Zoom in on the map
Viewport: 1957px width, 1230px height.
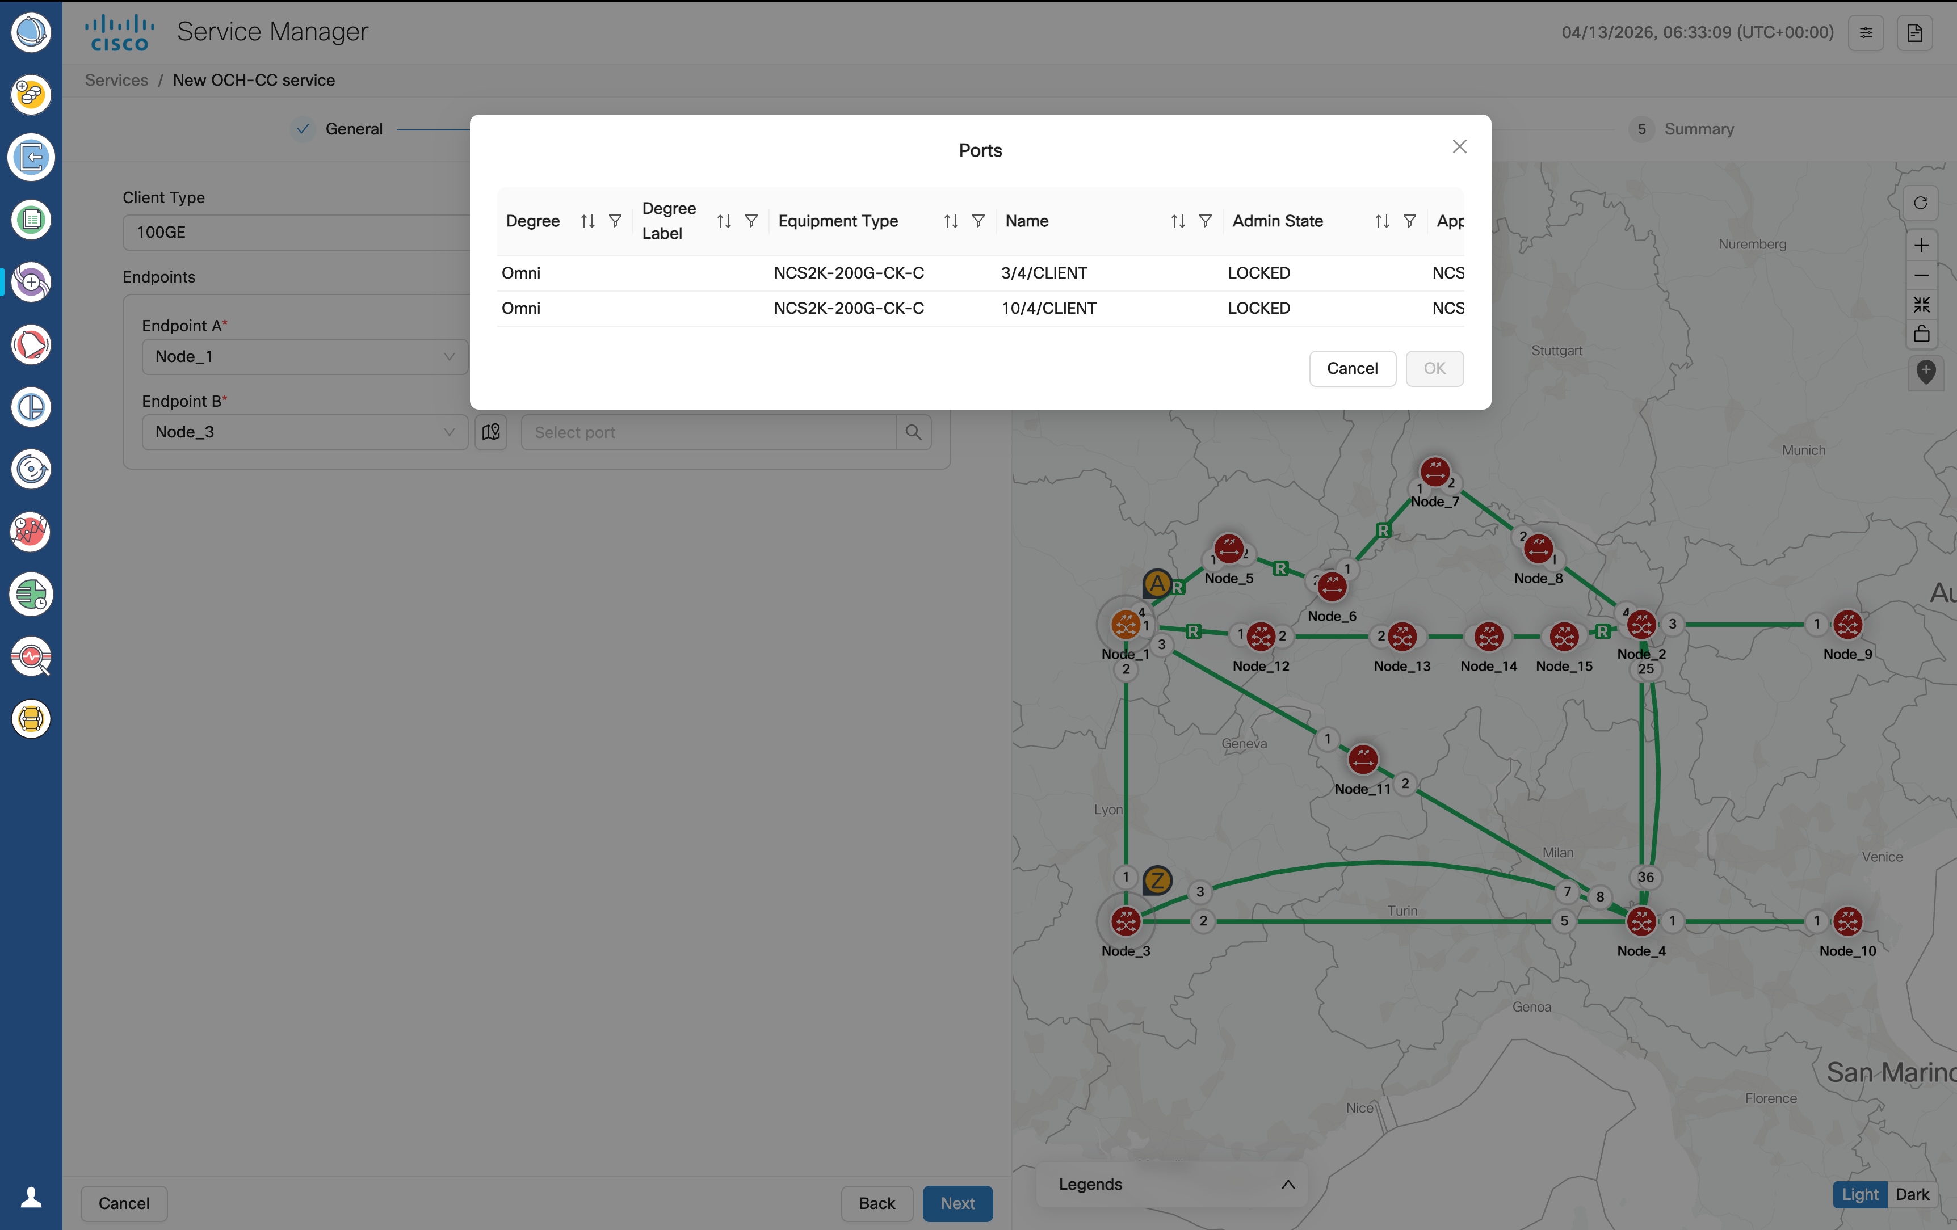(1921, 245)
